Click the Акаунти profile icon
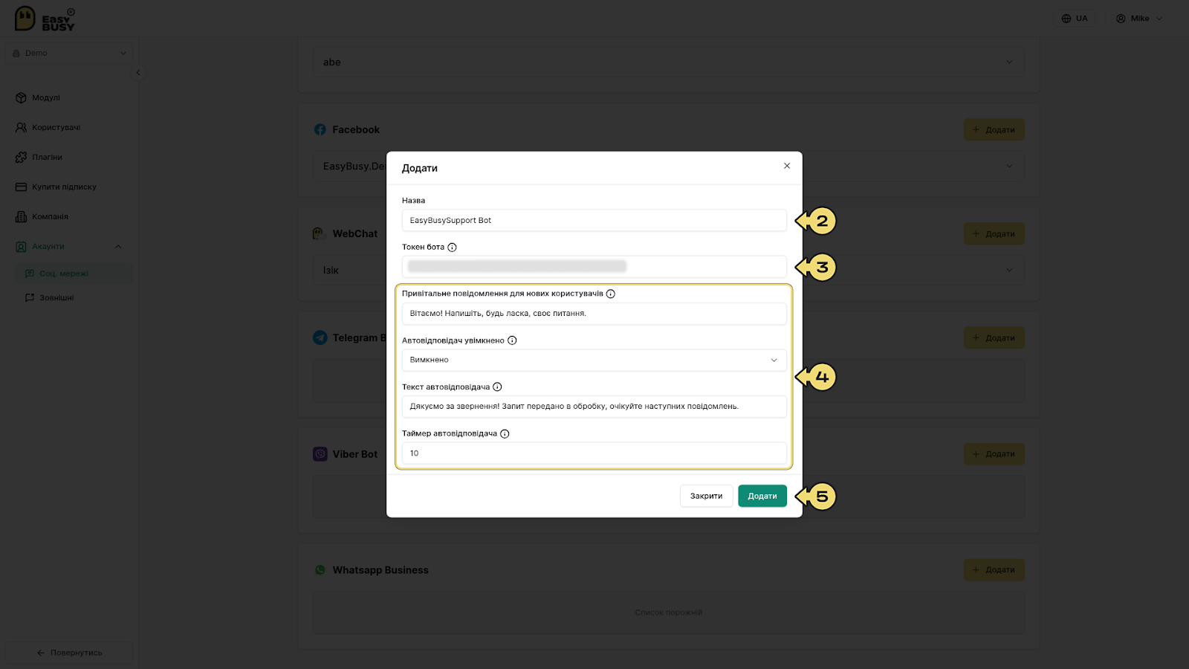The image size is (1189, 669). click(21, 246)
